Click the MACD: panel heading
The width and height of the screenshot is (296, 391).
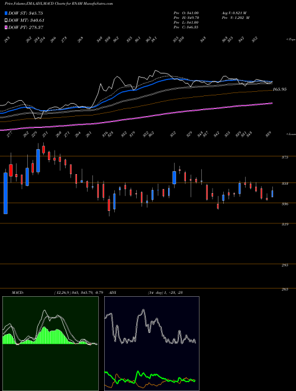tap(17, 293)
